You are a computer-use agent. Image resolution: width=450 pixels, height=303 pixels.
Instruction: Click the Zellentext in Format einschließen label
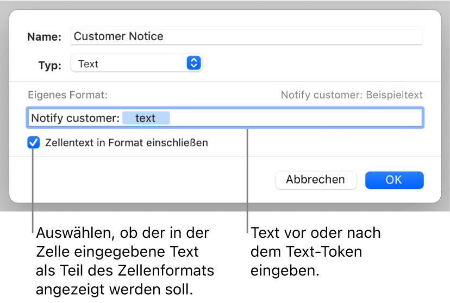tap(127, 143)
